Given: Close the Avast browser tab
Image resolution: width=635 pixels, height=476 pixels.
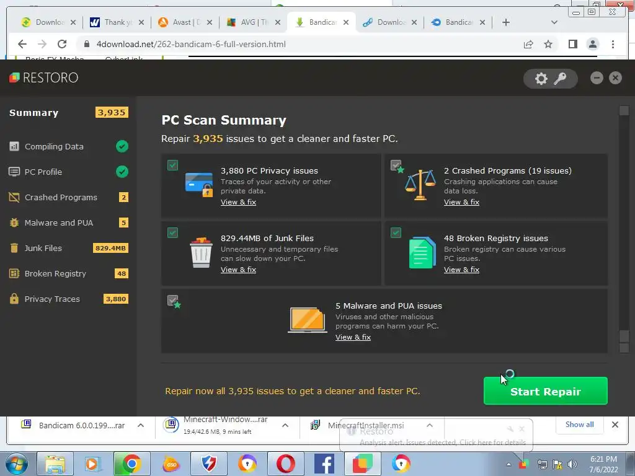Looking at the screenshot, I should [210, 22].
